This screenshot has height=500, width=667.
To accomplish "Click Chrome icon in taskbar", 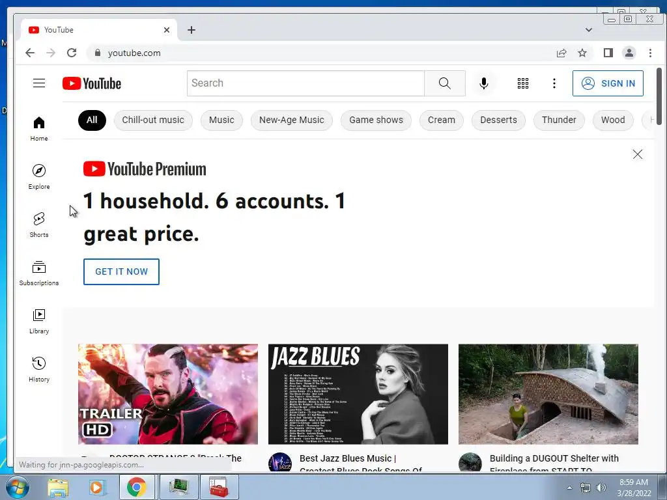I will pos(136,487).
